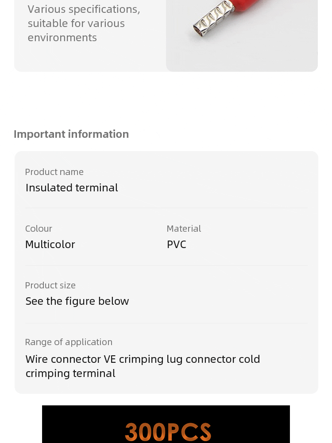Select the Product size label

50,285
